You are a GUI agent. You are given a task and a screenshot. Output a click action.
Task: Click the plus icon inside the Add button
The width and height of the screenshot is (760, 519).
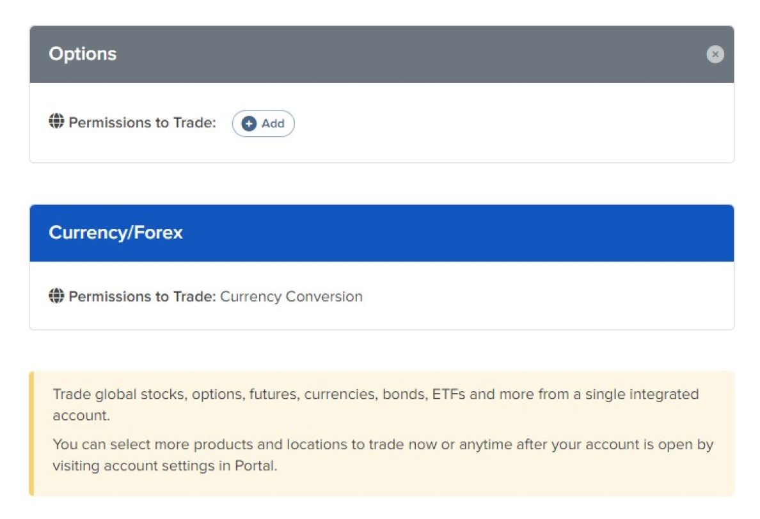(249, 123)
